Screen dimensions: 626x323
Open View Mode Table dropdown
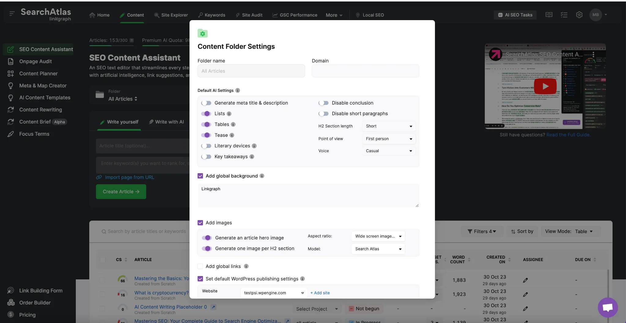tap(571, 231)
